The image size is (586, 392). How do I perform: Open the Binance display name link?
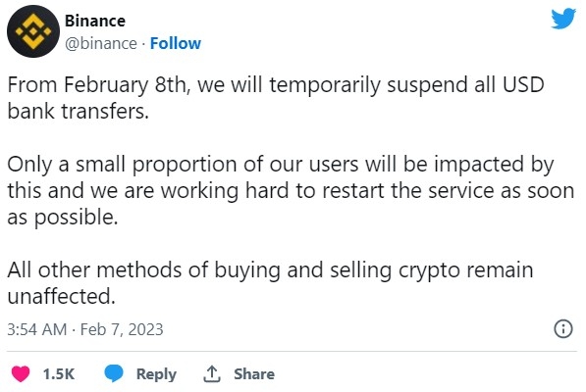tap(95, 21)
